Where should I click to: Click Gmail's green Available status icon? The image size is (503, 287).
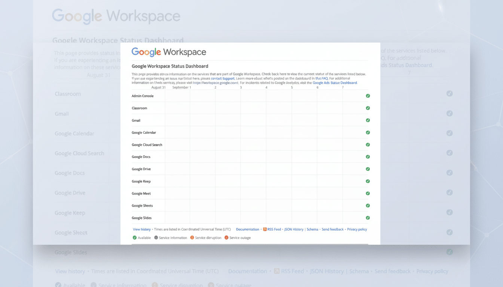tap(368, 120)
